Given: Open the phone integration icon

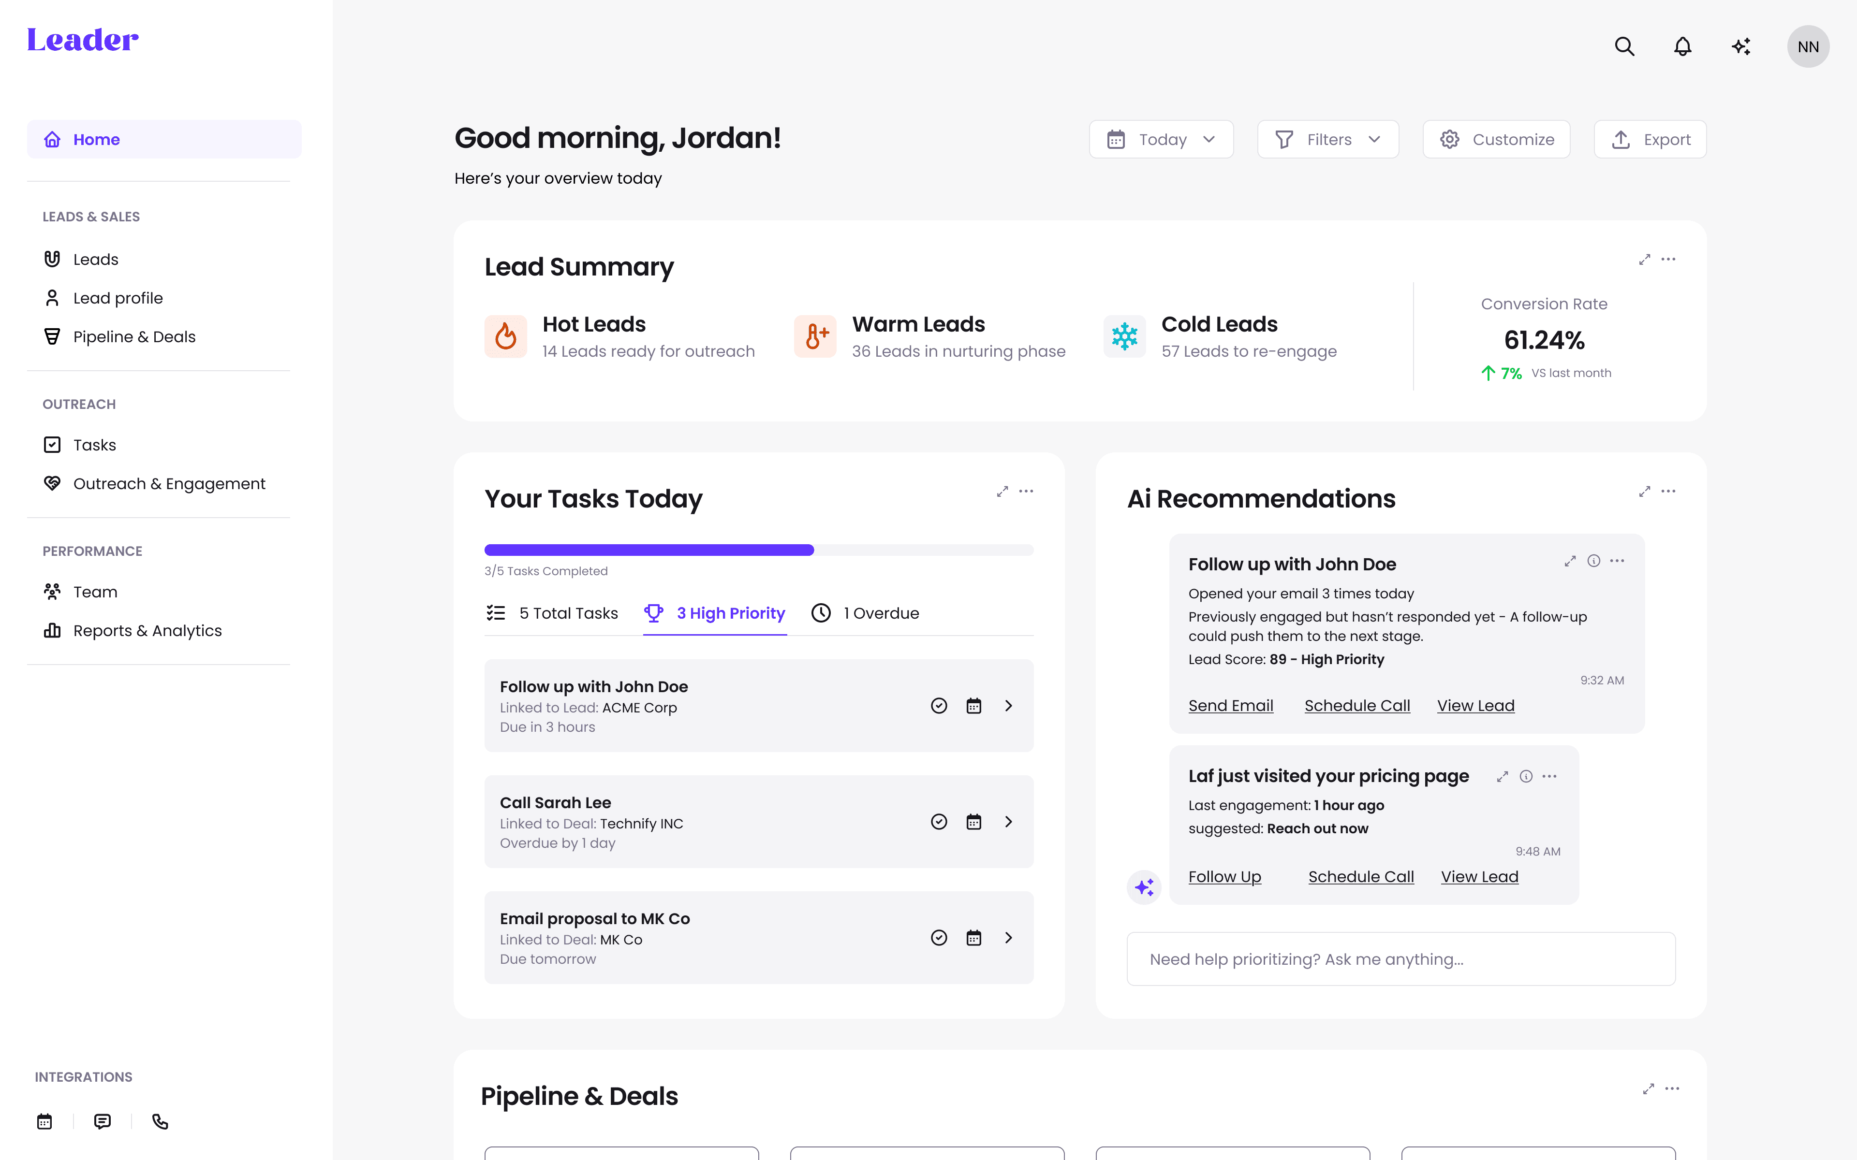Looking at the screenshot, I should coord(160,1122).
